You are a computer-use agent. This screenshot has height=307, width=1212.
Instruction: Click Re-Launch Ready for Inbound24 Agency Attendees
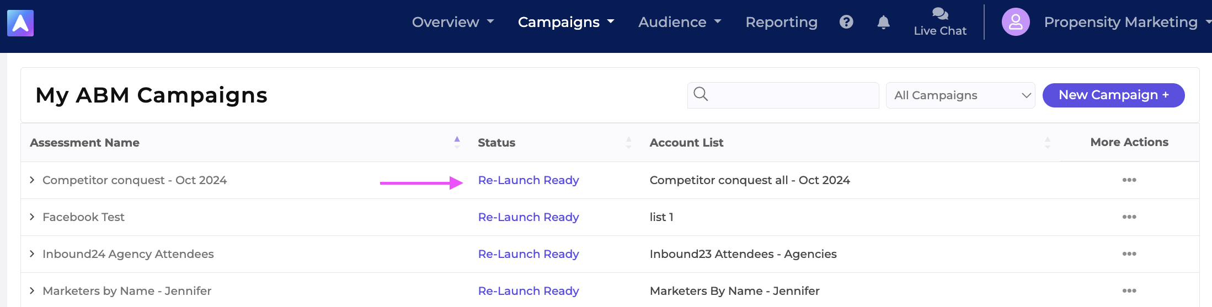(x=528, y=254)
